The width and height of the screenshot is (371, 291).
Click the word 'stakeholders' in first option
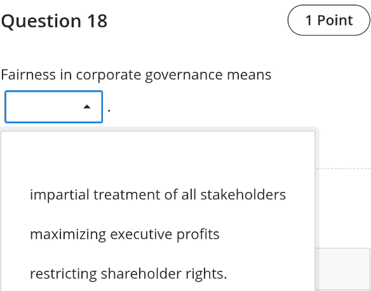[243, 194]
